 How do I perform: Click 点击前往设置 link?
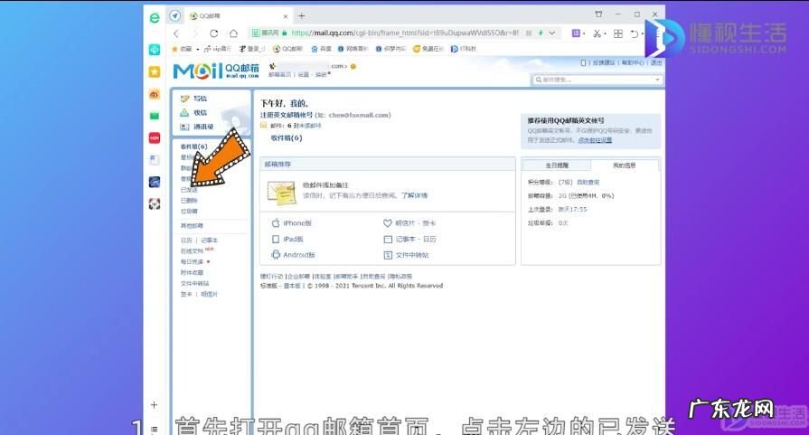(595, 140)
